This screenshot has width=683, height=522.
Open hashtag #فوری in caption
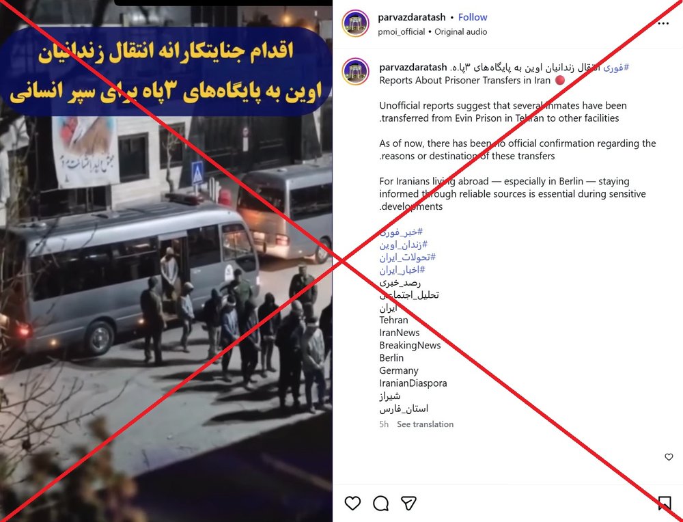pos(616,68)
